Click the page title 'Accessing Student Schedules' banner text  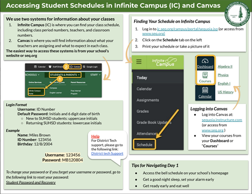(113, 6)
